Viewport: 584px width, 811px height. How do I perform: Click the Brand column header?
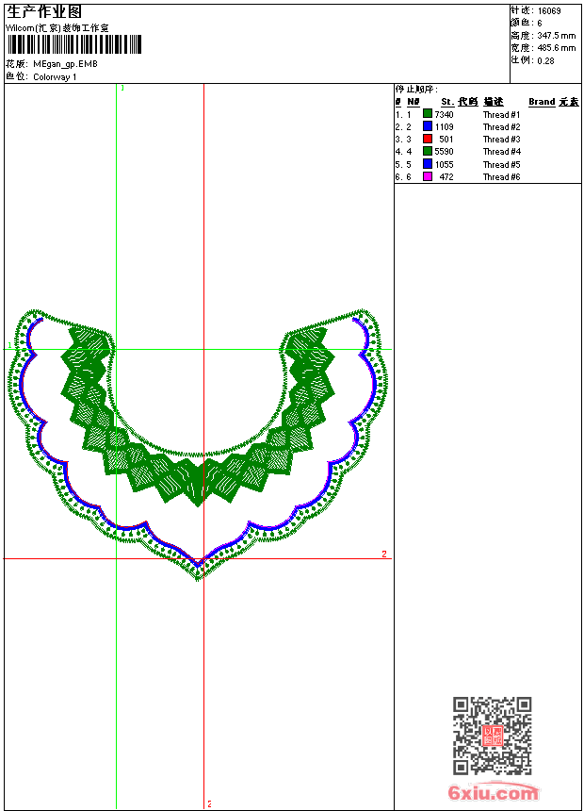tap(542, 102)
